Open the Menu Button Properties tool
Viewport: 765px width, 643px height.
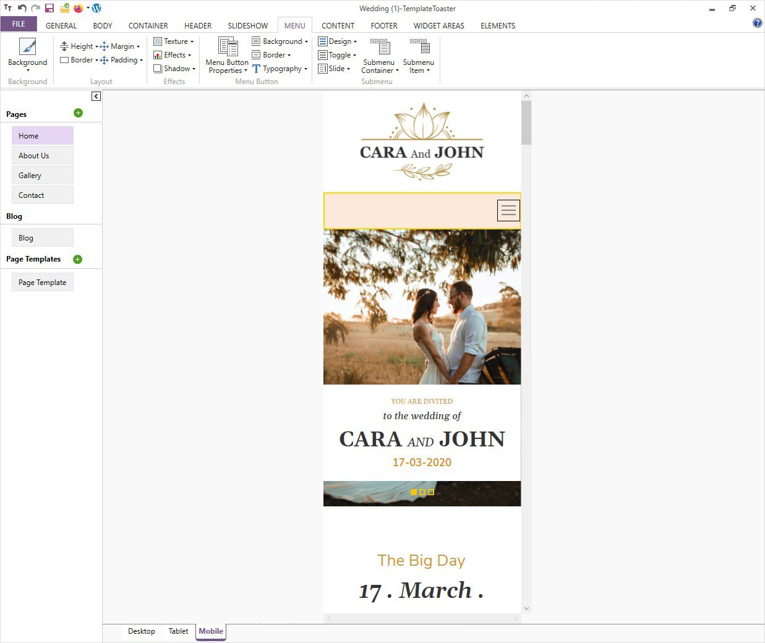227,55
